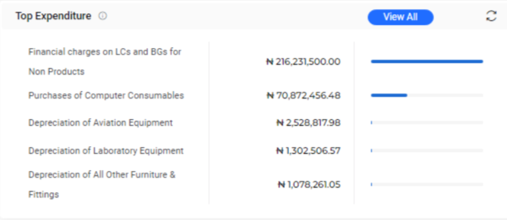
Task: Click Computer Consumables progress bar
Action: 427,95
